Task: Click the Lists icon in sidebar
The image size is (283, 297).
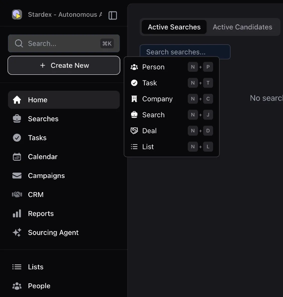Action: click(x=17, y=267)
